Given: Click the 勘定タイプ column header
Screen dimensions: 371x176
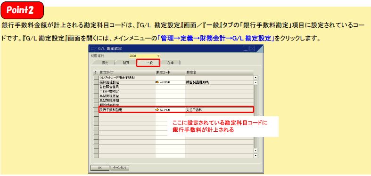Looking at the screenshot, I should coord(127,72).
